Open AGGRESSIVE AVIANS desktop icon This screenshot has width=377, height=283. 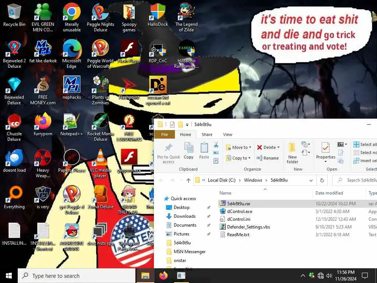coord(72,237)
